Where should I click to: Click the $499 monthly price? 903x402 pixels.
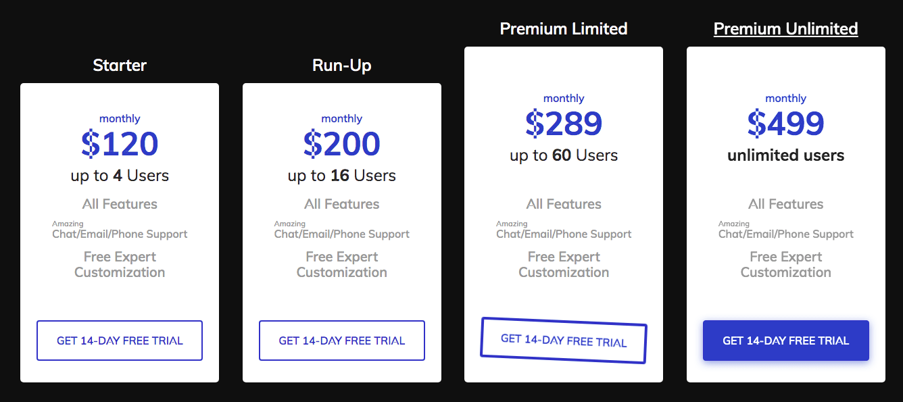coord(786,123)
